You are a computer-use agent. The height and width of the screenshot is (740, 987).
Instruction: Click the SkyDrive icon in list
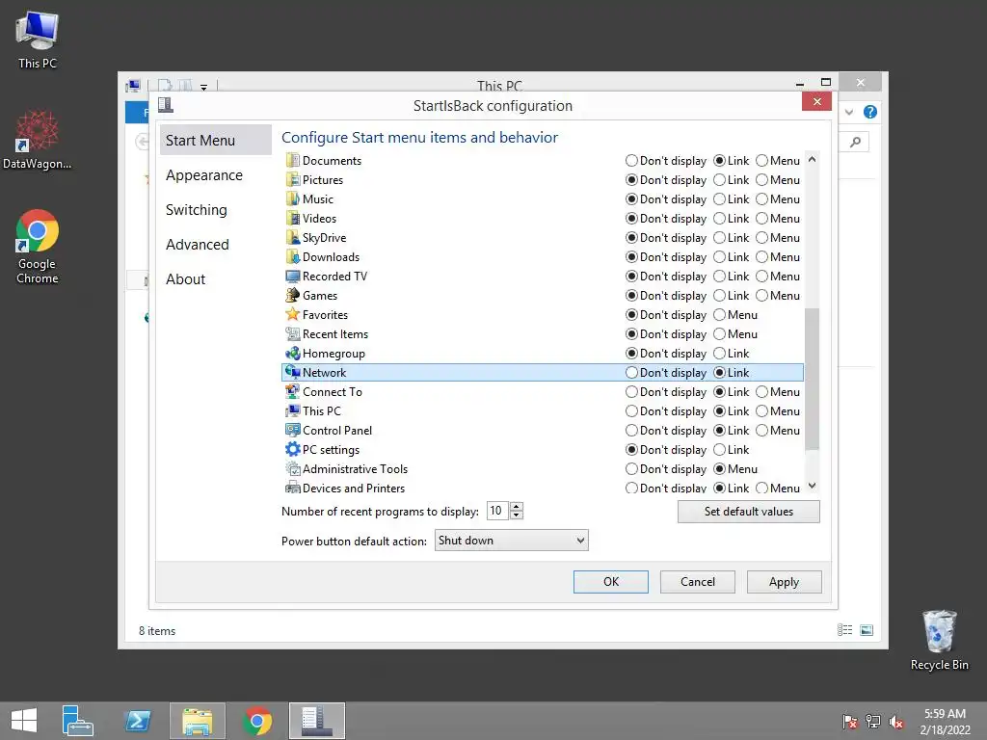pyautogui.click(x=293, y=238)
